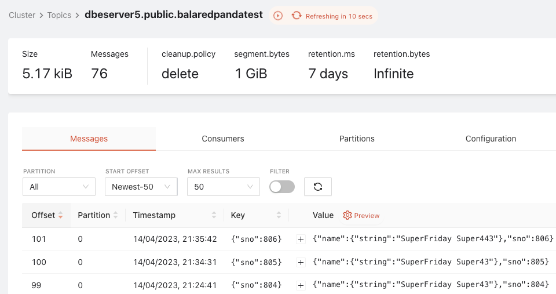The width and height of the screenshot is (556, 294).
Task: Click the play/pause auto-refresh icon
Action: coord(278,16)
